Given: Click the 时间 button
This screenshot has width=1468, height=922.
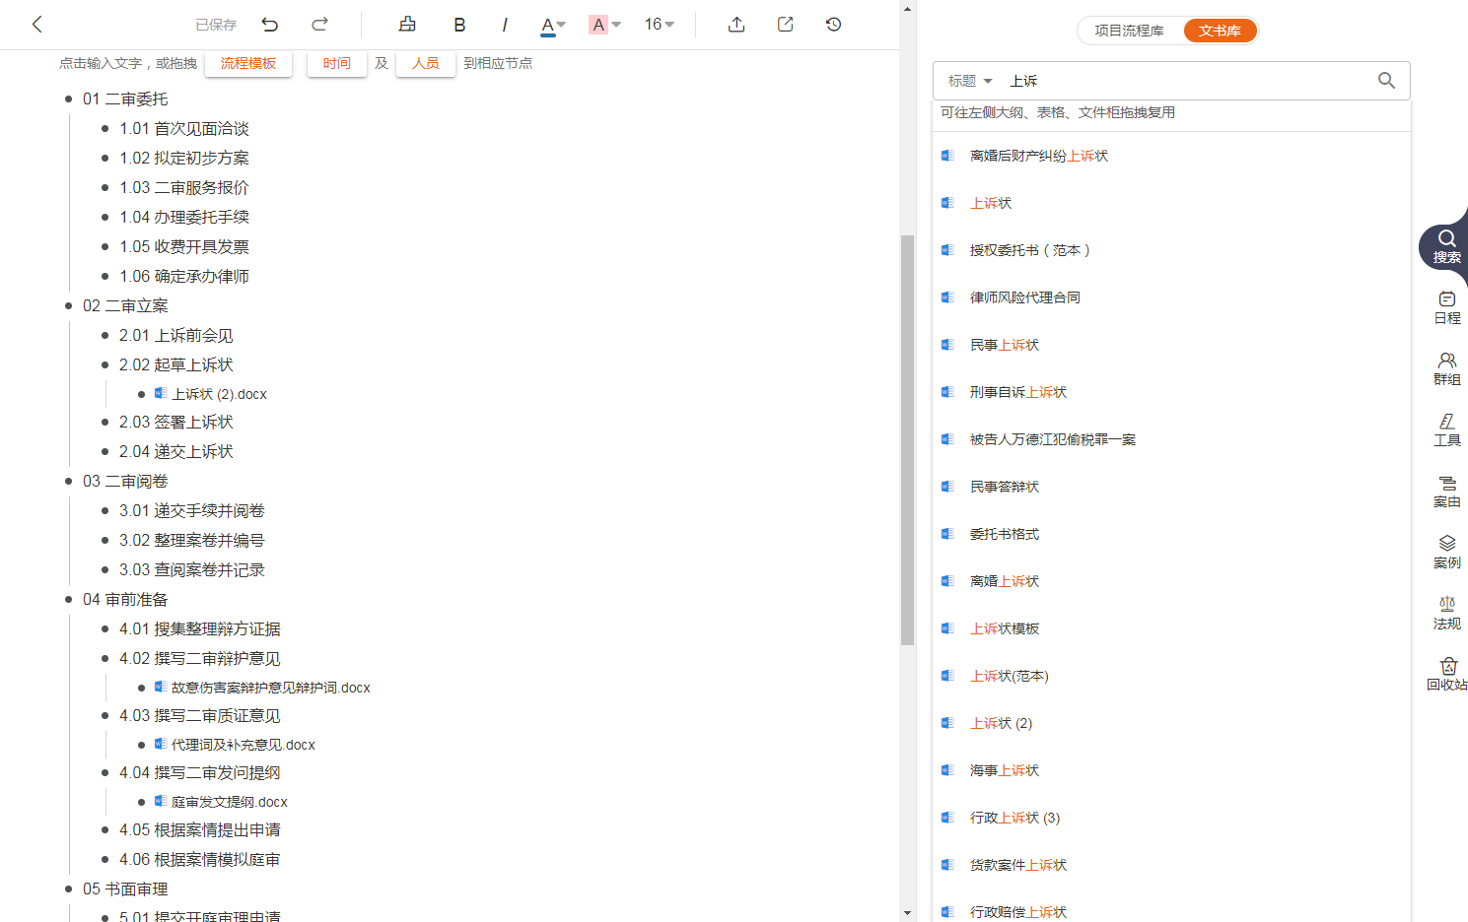Looking at the screenshot, I should [x=337, y=63].
